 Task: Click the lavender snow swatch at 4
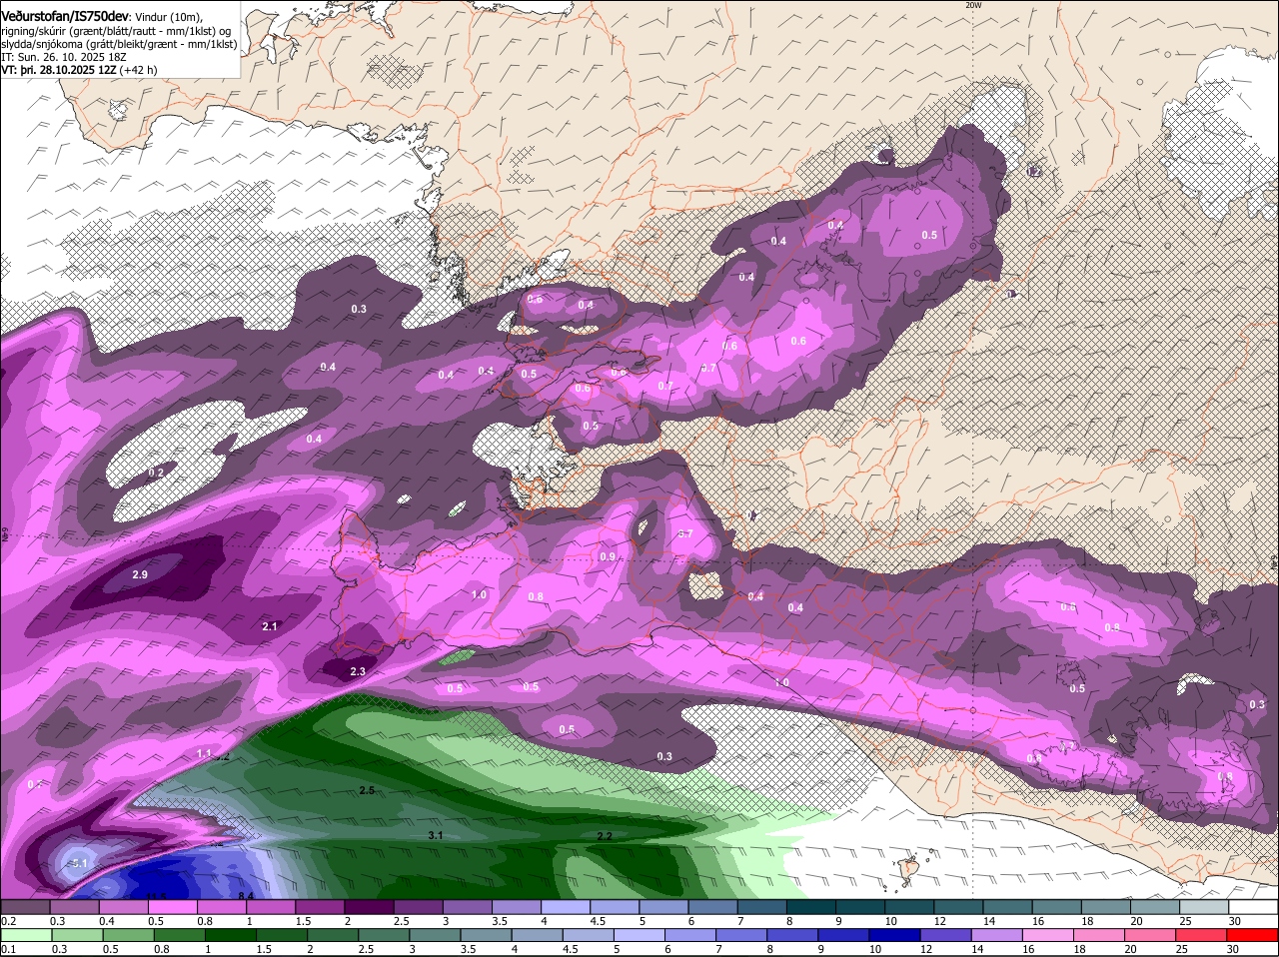567,907
